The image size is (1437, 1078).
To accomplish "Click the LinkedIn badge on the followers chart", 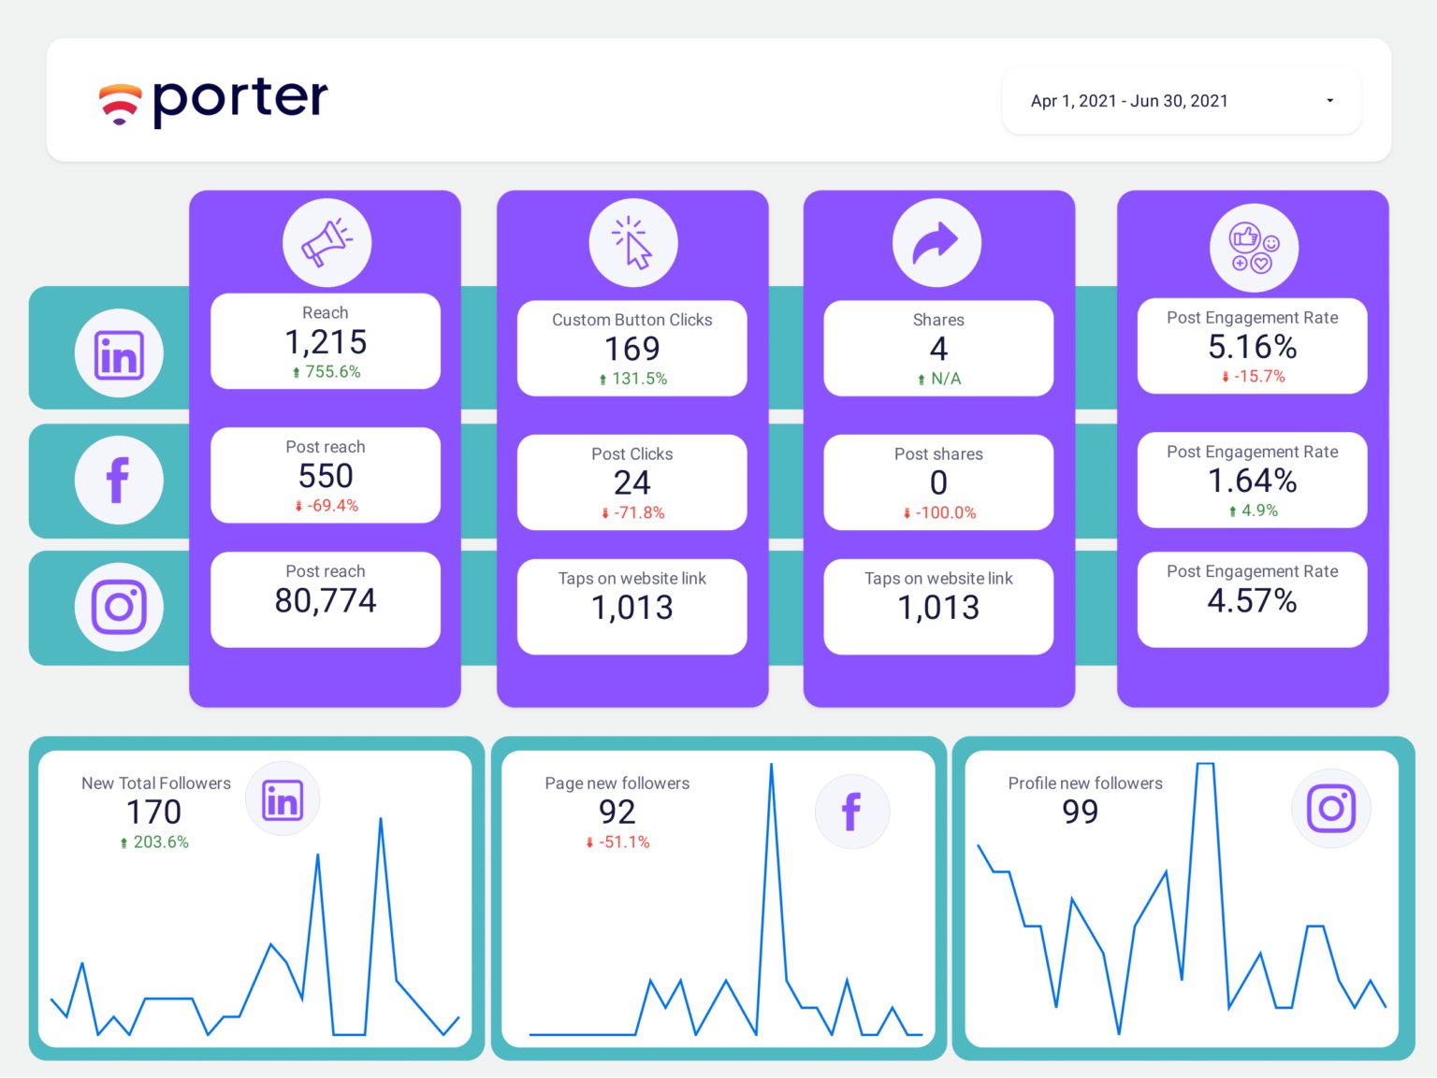I will [x=283, y=799].
